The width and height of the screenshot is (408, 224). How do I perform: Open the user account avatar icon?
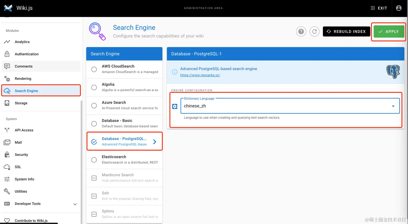click(399, 8)
